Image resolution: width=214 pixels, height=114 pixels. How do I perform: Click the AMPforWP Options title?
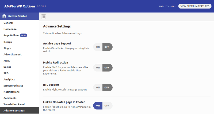[x=20, y=6]
